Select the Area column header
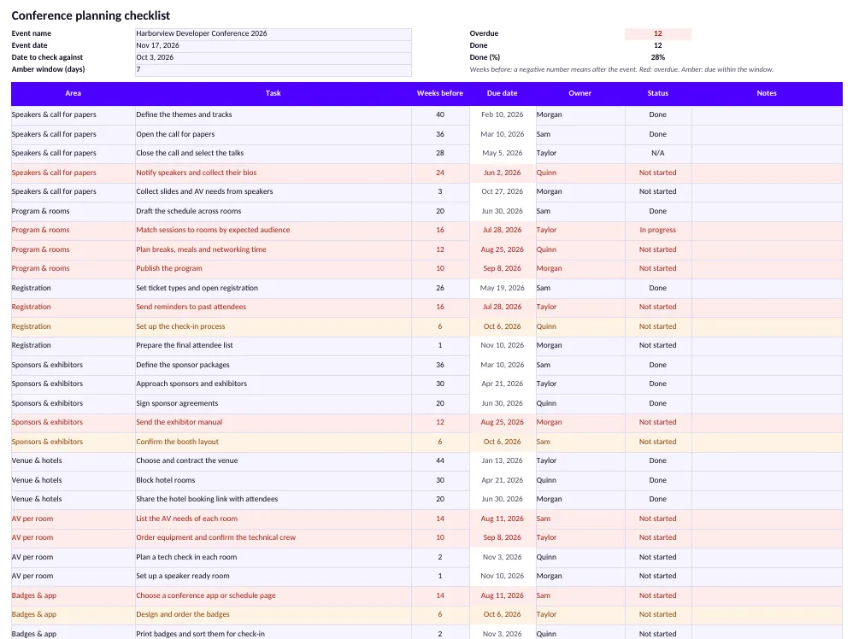This screenshot has height=639, width=853. coord(73,93)
